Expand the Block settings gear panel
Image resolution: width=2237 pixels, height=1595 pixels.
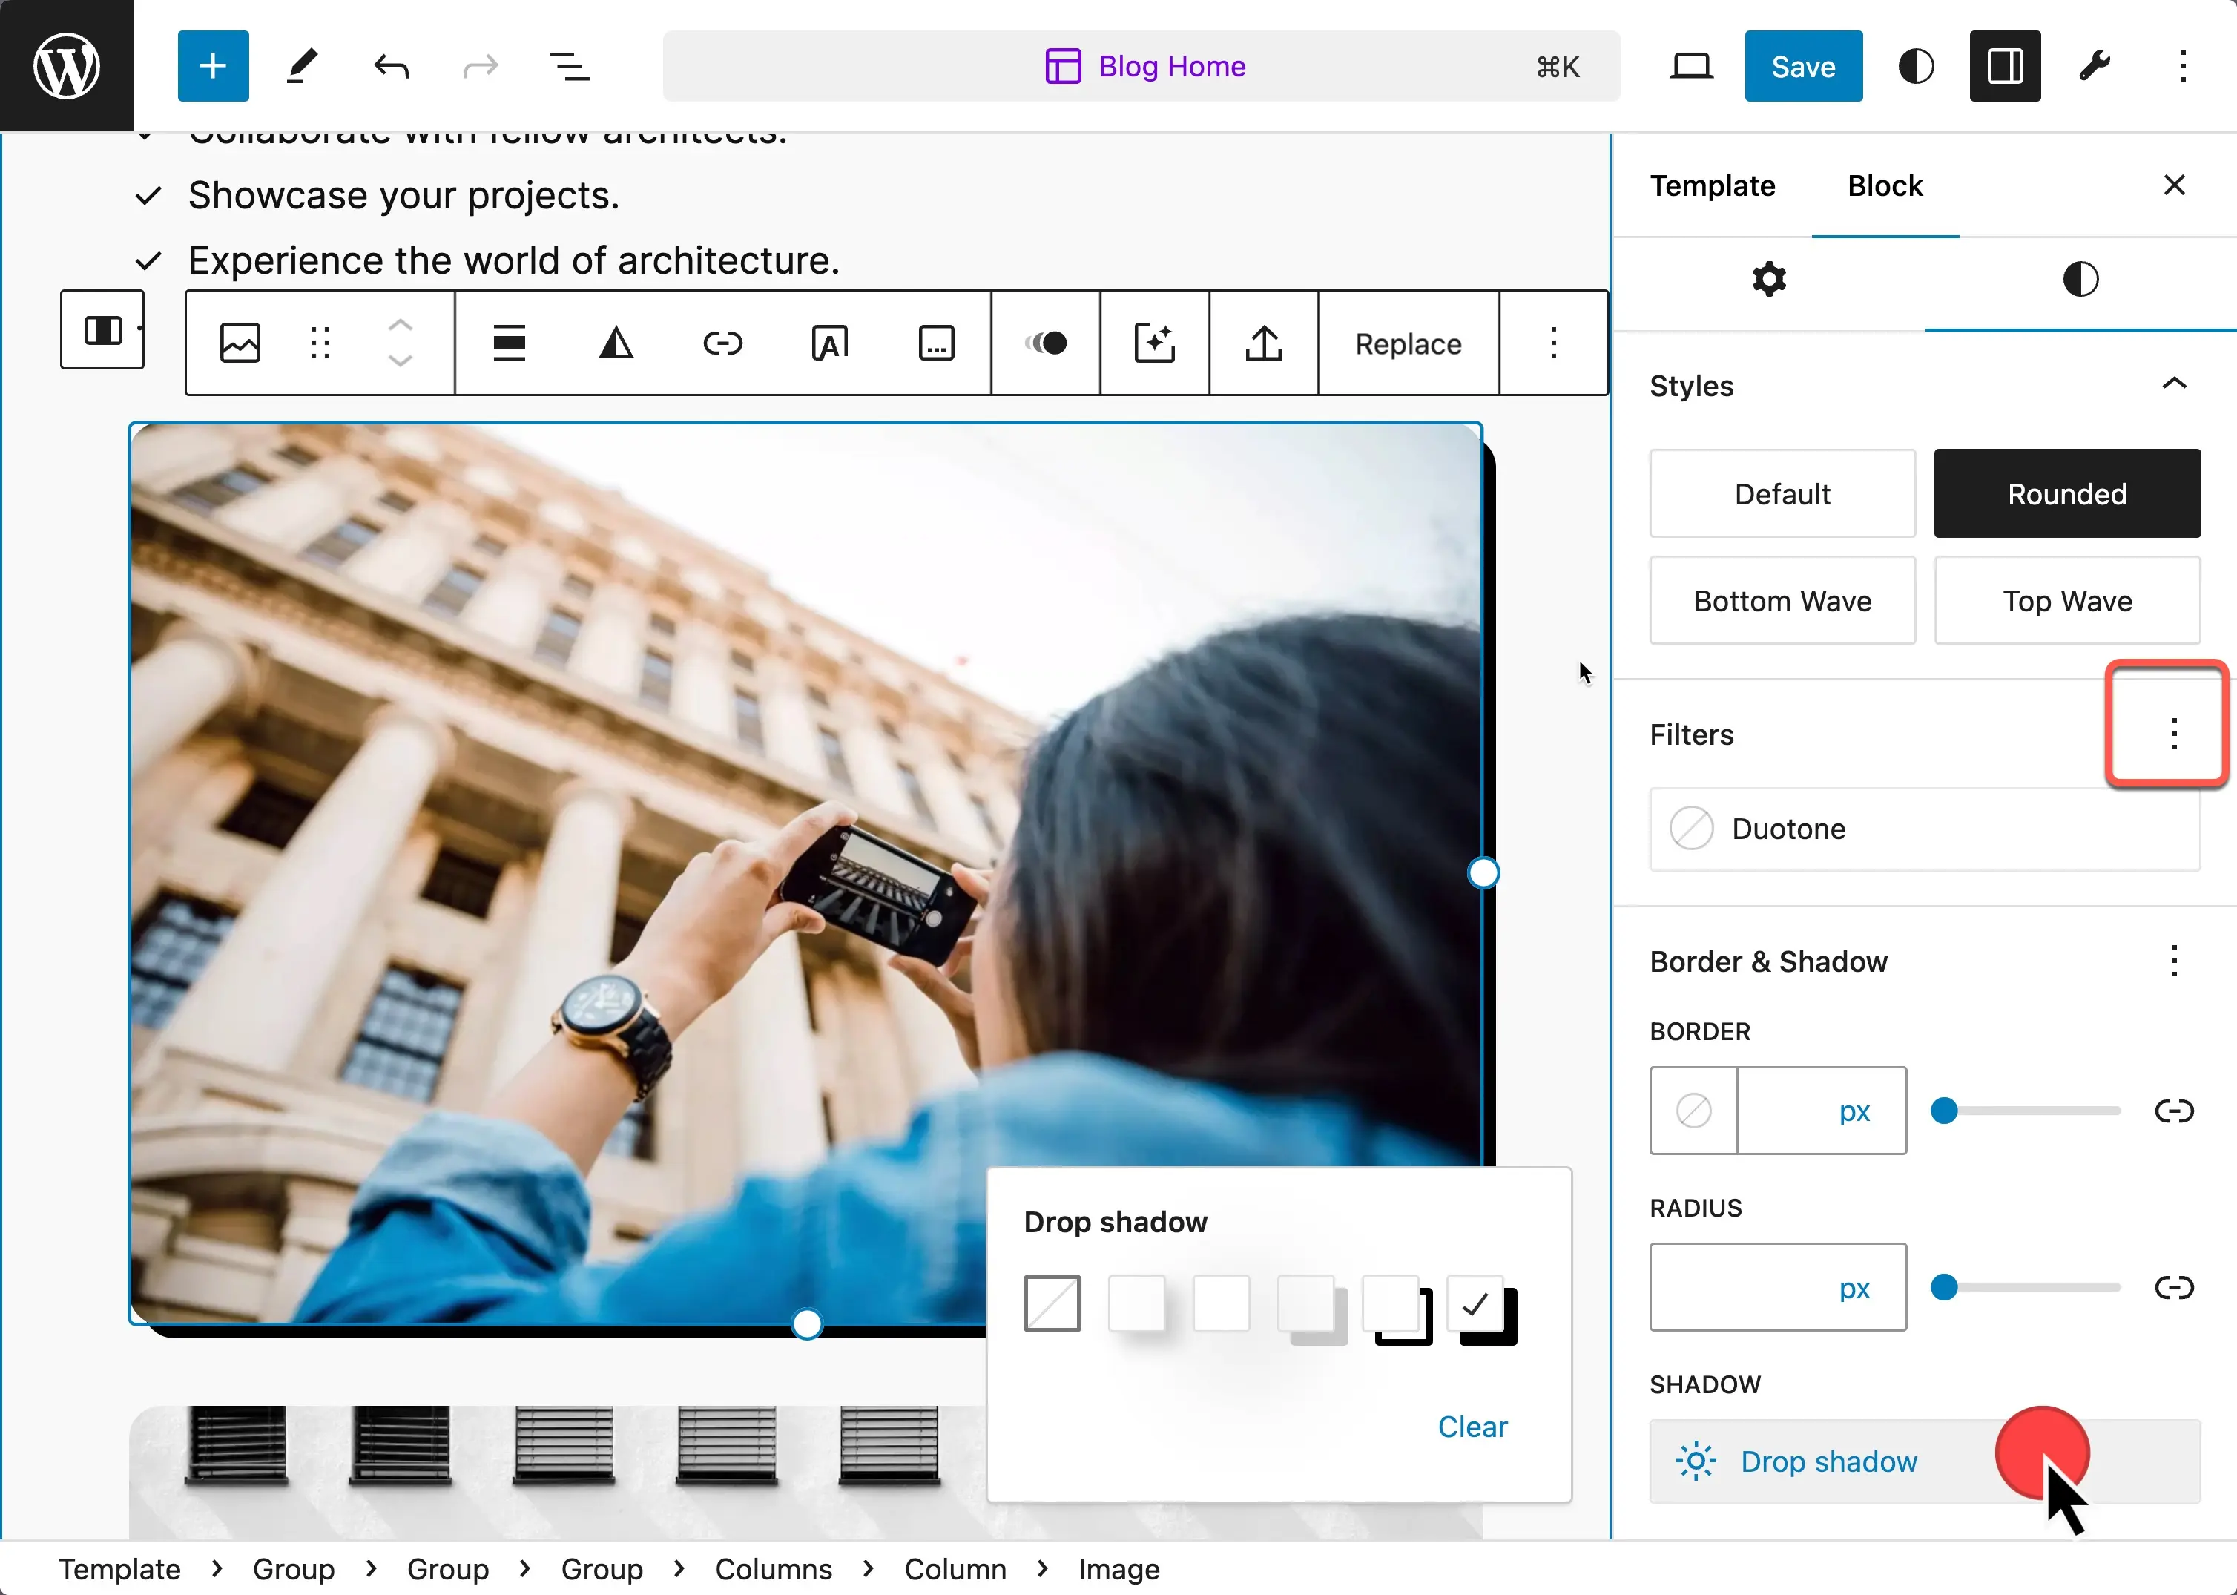[x=1769, y=280]
